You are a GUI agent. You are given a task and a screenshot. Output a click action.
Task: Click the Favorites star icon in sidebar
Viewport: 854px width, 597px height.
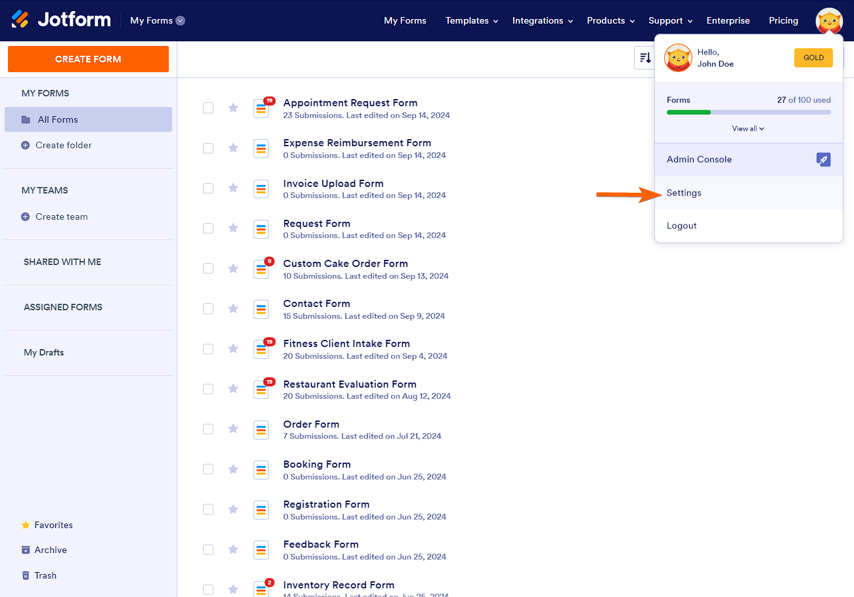coord(26,525)
